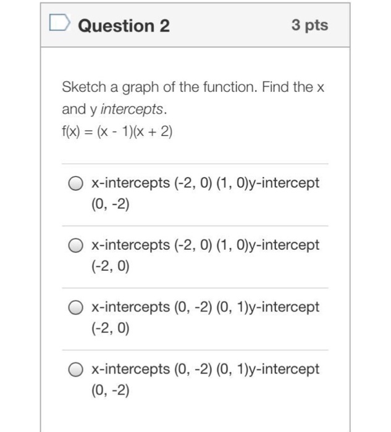This screenshot has width=391, height=432.
Task: Flag Question 2 with the bookmark icon
Action: pyautogui.click(x=59, y=22)
